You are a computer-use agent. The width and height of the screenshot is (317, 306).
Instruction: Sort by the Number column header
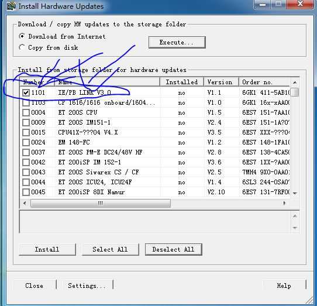click(x=37, y=82)
